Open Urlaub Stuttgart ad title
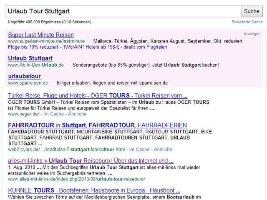267x200 pixels. click(30, 58)
